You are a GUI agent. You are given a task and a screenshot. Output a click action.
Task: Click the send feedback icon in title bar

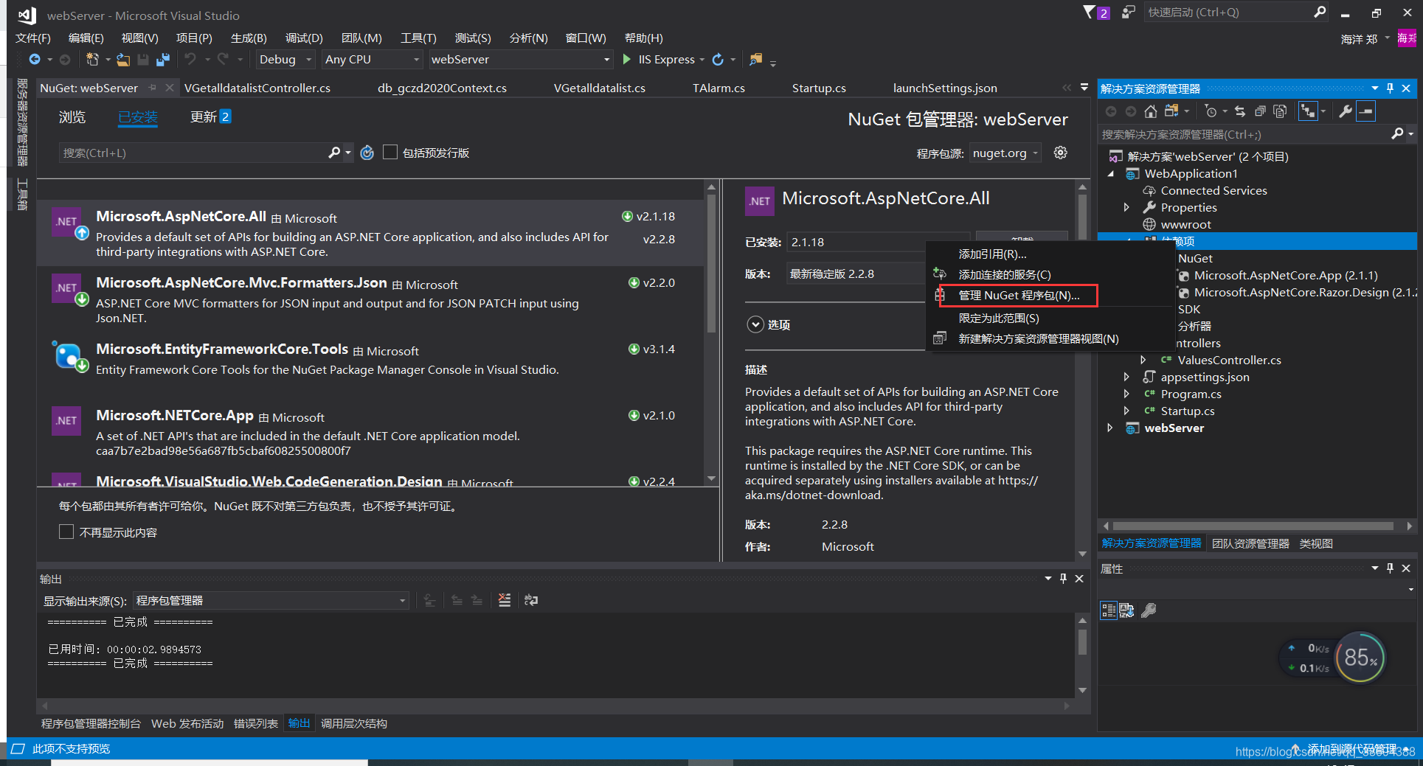(x=1128, y=13)
